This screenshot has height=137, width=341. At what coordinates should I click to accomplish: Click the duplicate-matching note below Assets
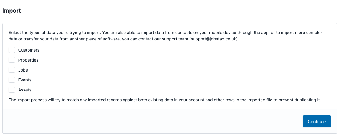165,100
